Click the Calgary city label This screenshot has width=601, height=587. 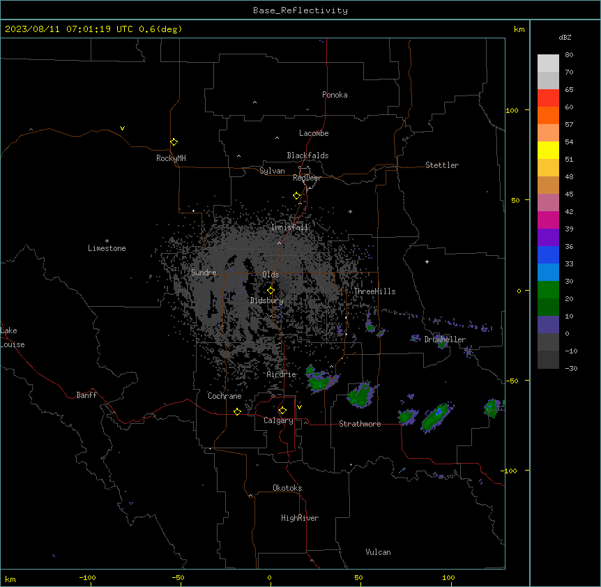tap(278, 420)
